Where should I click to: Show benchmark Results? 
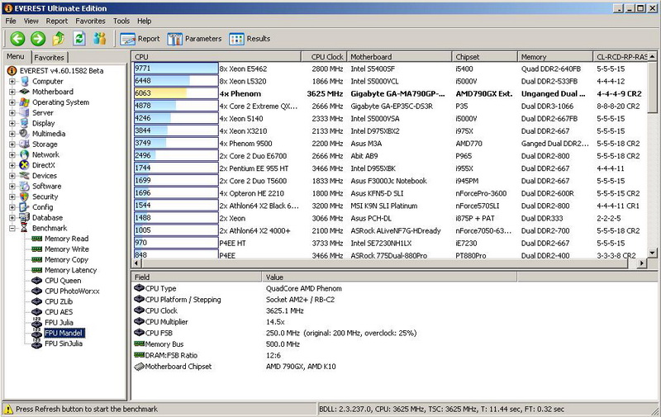pyautogui.click(x=250, y=39)
